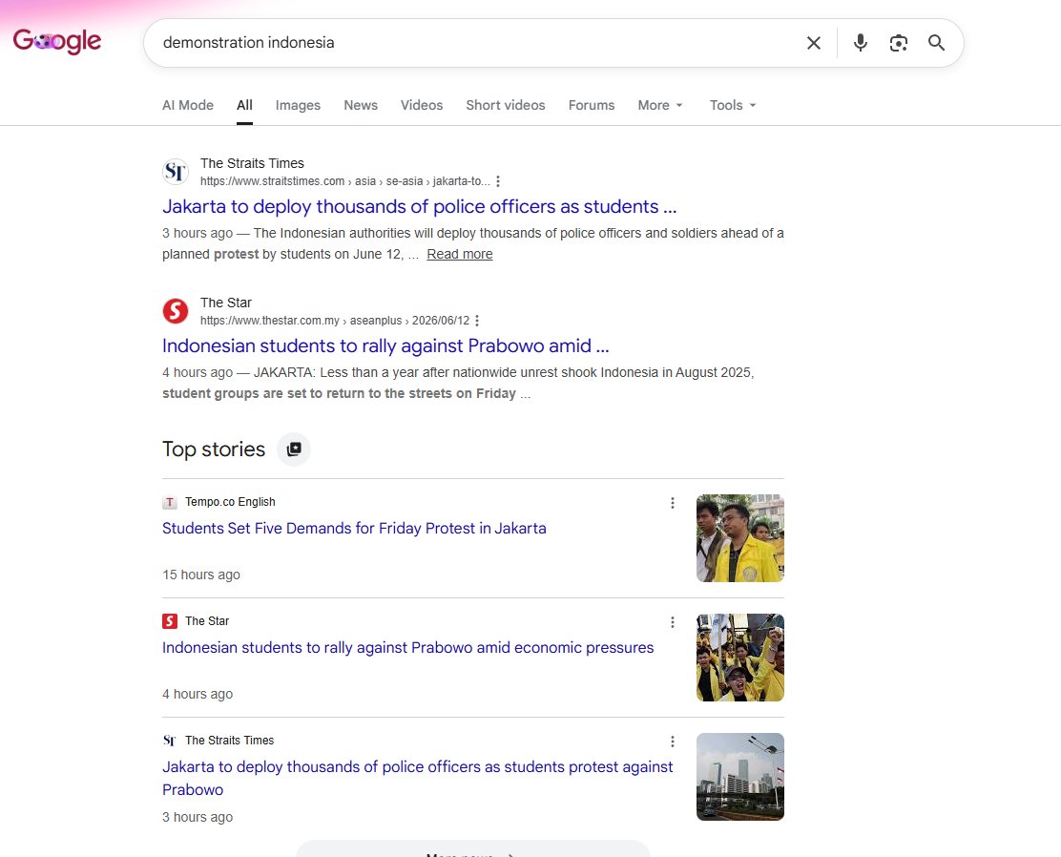Click Tempo.co English source icon
Screen dimensions: 1061x857
coord(170,502)
